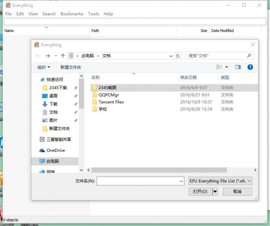The height and width of the screenshot is (226, 270).
Task: Open recent locations dropdown arrow
Action: 56,56
